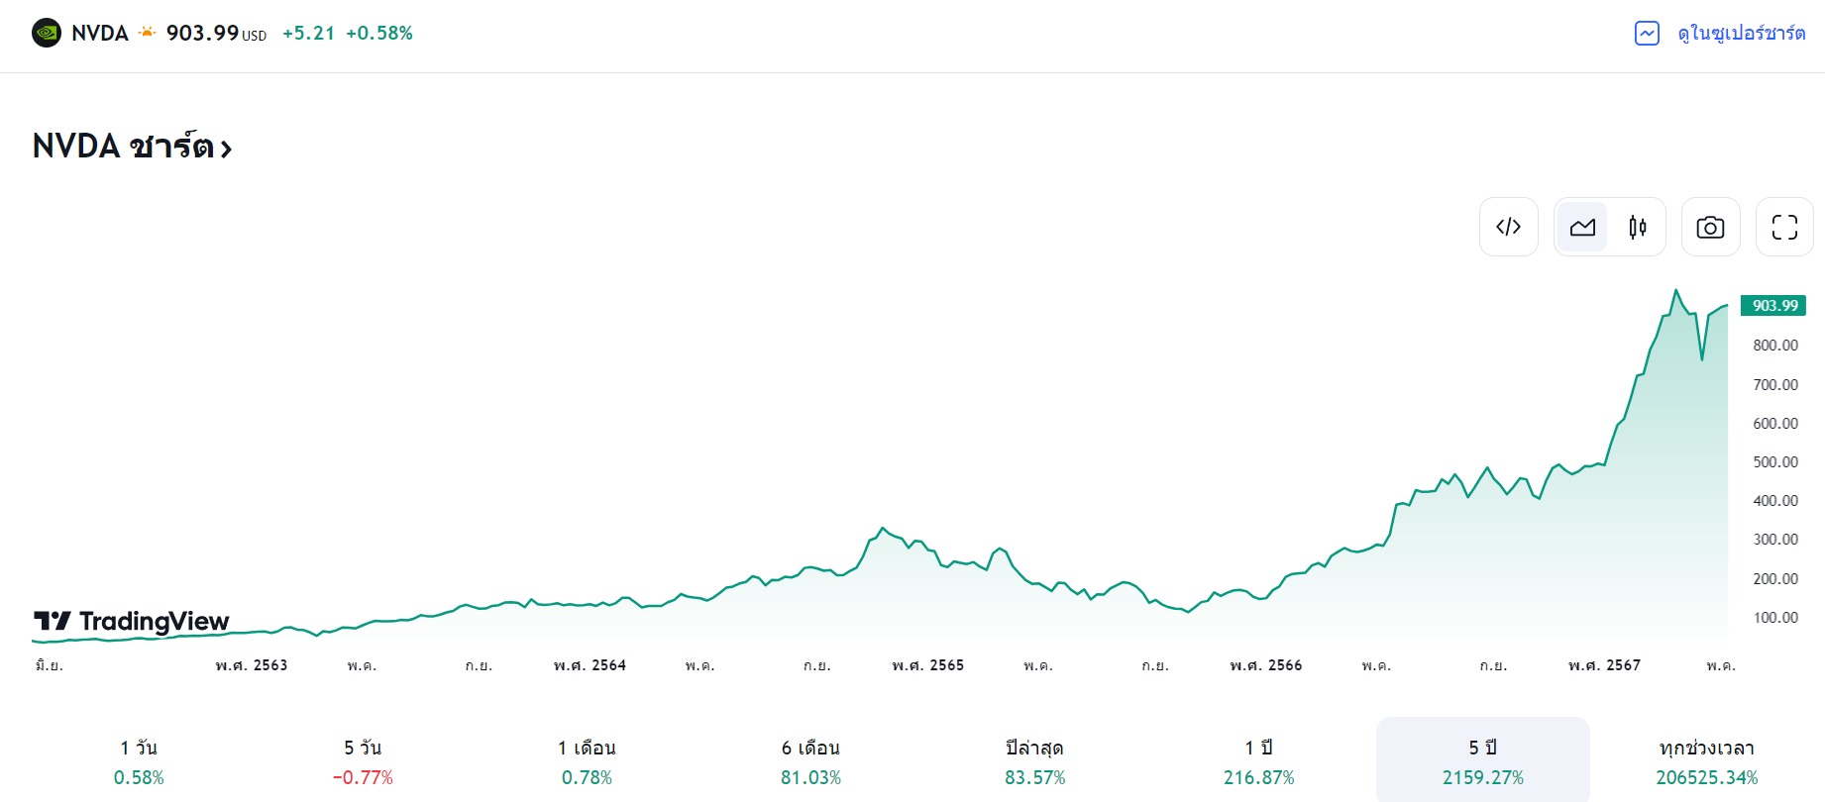The width and height of the screenshot is (1825, 802).
Task: Select the 1 ปี time range
Action: click(x=1258, y=761)
